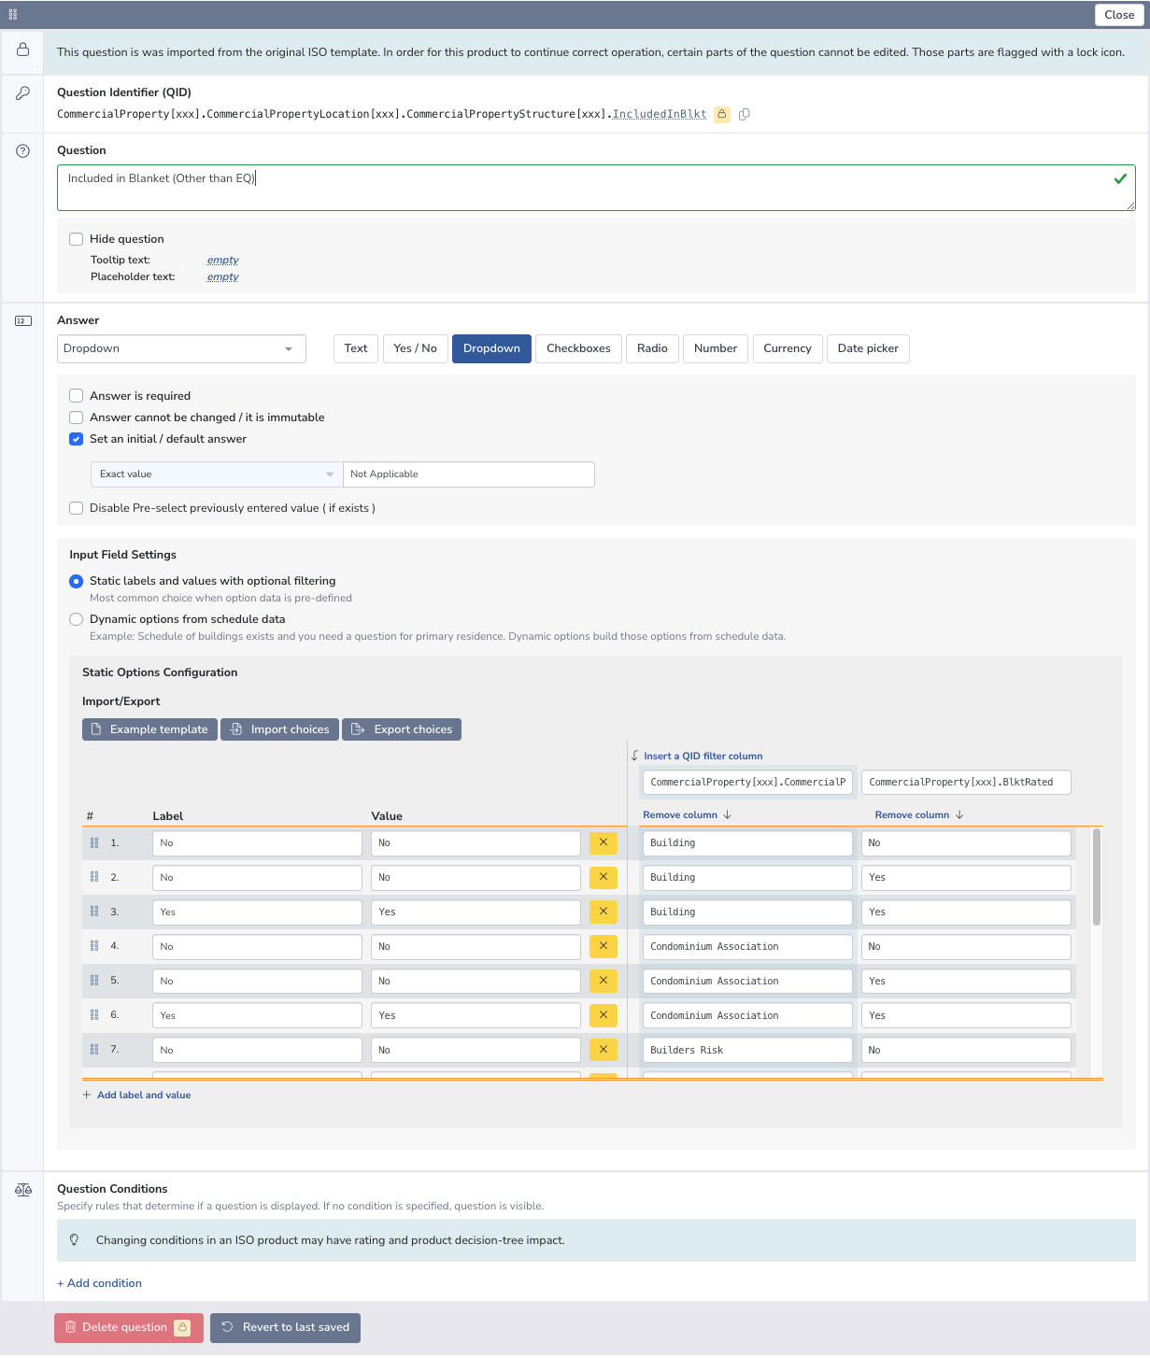Click the Not Applicable default value field
1150x1358 pixels.
pos(469,474)
